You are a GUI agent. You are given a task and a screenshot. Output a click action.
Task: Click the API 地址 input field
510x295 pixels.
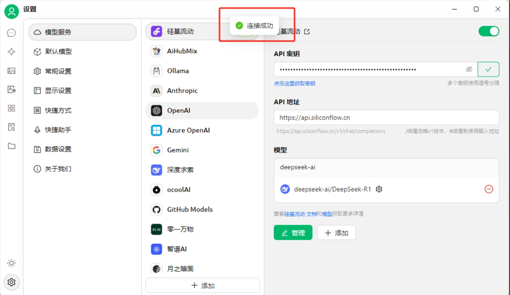(387, 118)
